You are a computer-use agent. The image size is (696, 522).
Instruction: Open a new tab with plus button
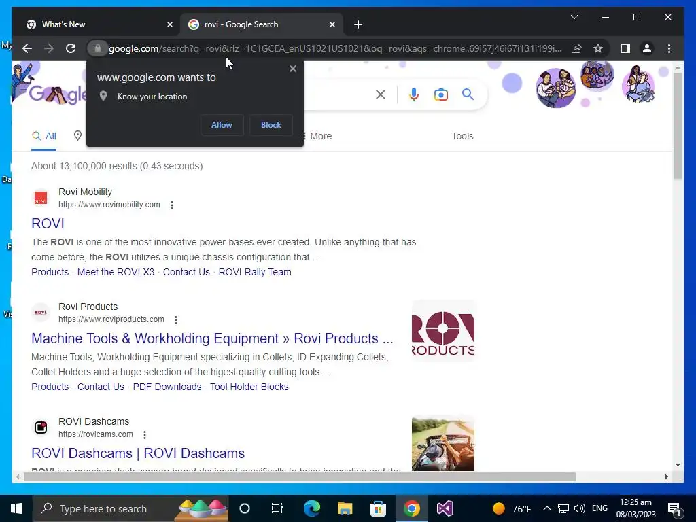358,24
